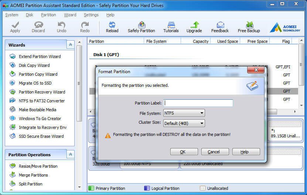
Task: Close the Format Partition dialog
Action: [x=256, y=70]
